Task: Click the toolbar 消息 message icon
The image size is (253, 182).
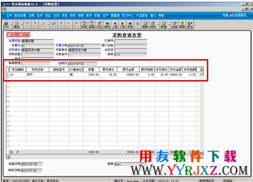Action: (x=174, y=25)
